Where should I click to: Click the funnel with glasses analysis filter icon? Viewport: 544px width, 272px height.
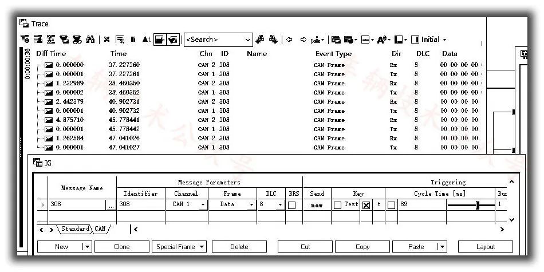(77, 40)
